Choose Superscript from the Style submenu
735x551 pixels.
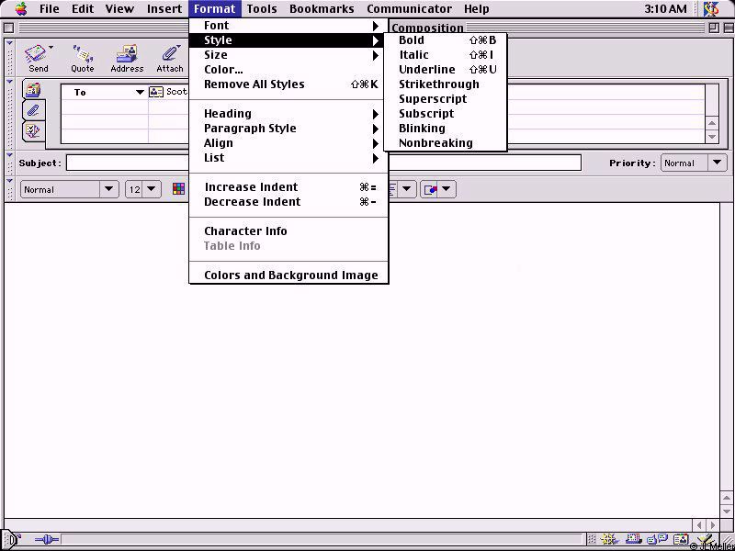[x=446, y=99]
